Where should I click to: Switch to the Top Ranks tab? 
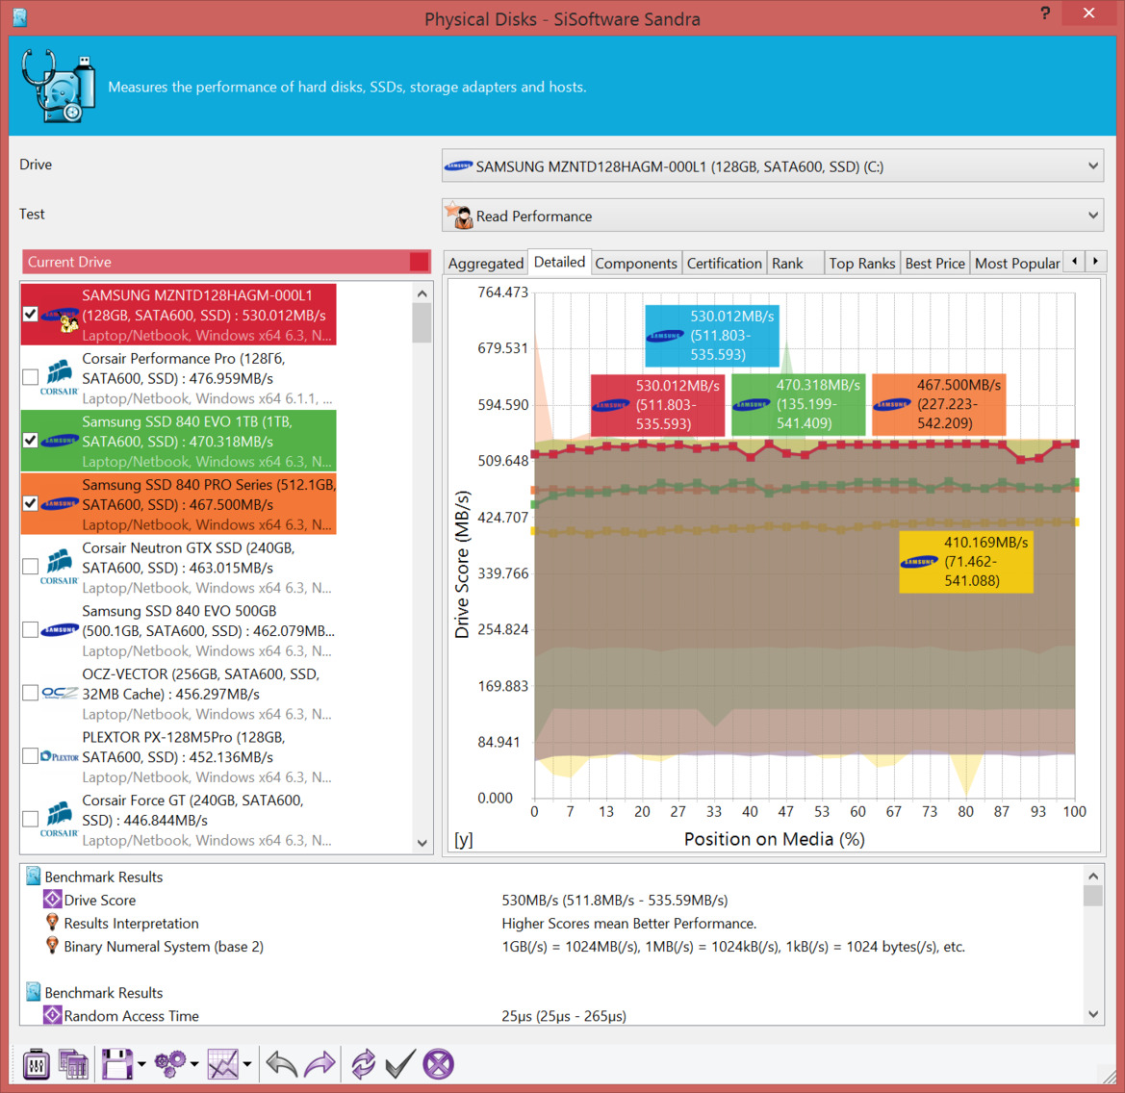pos(861,264)
